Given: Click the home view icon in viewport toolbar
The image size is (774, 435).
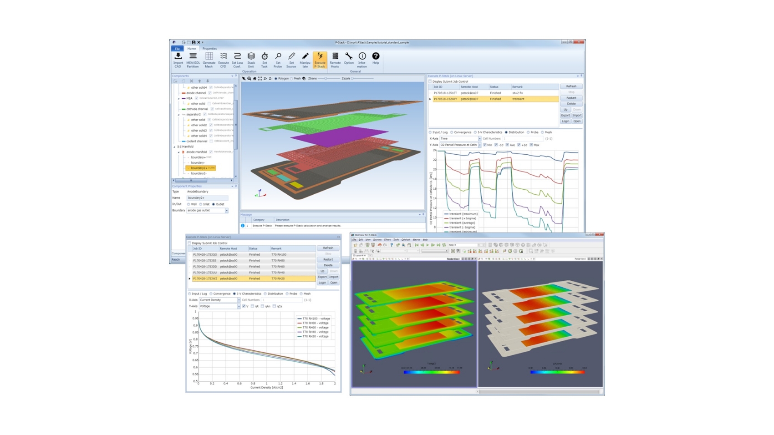Looking at the screenshot, I should point(255,79).
